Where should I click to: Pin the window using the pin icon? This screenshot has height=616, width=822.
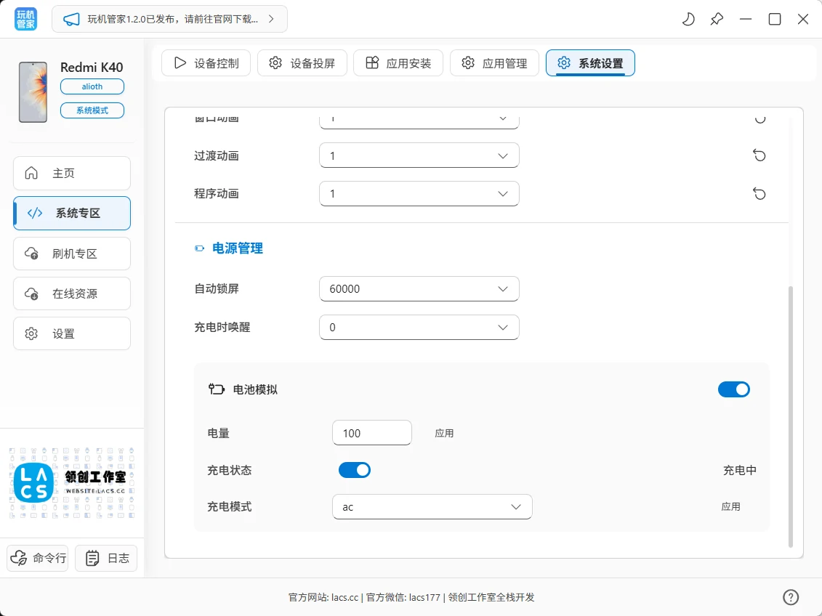pyautogui.click(x=717, y=20)
